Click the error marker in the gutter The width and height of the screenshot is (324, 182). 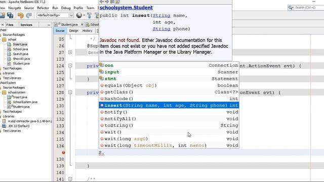63,153
